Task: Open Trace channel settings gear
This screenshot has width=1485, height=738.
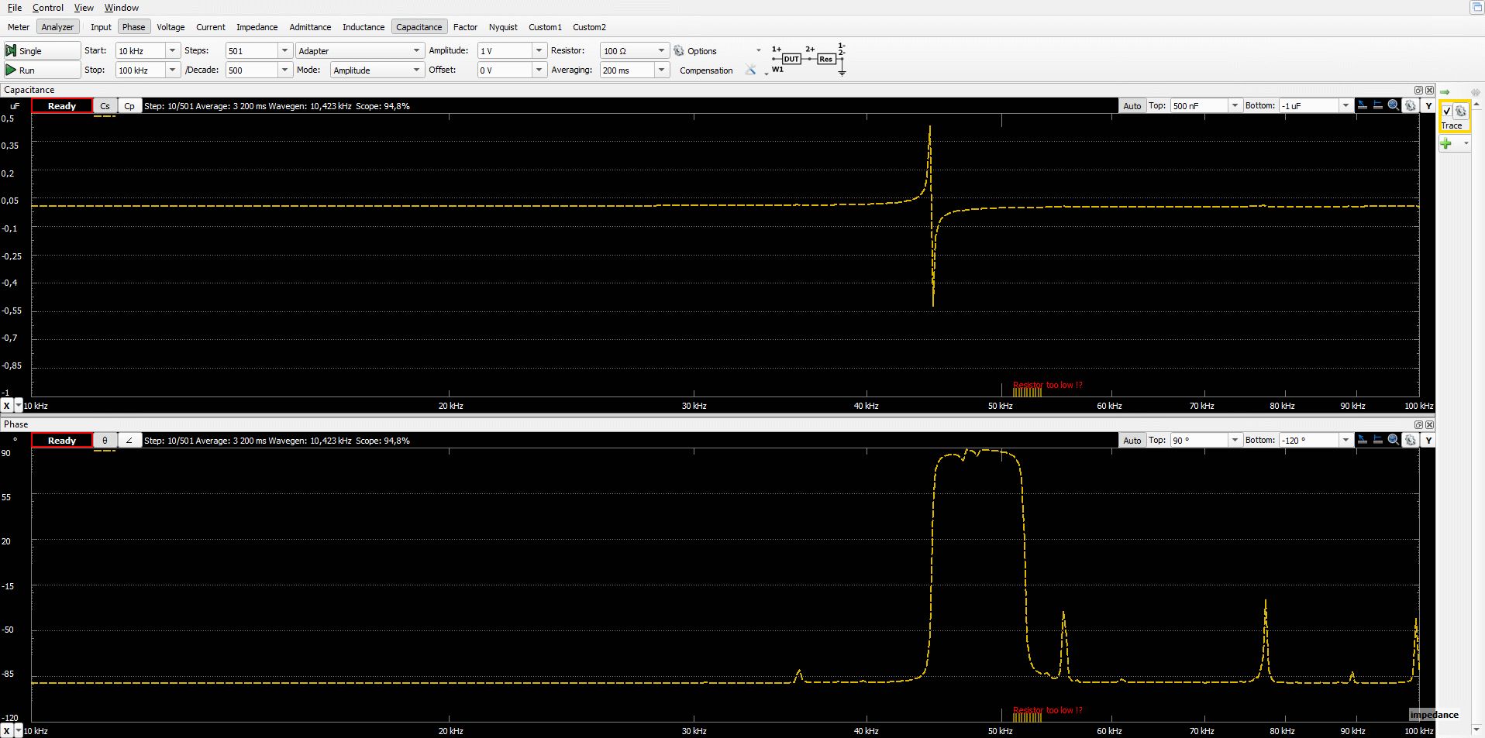Action: click(1461, 111)
